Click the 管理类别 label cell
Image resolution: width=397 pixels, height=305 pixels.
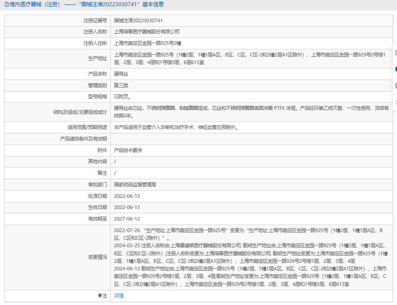57,85
